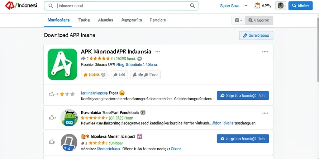Open the 'Ronteriokasa' blue link
The width and height of the screenshot is (319, 159).
tap(109, 149)
